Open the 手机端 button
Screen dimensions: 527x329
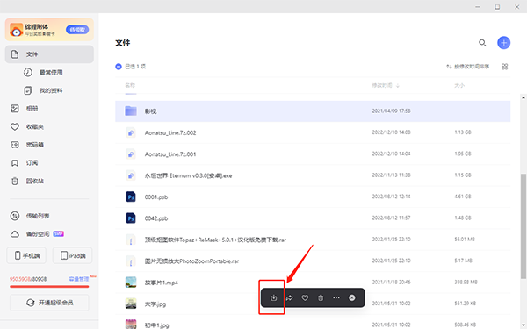point(26,256)
